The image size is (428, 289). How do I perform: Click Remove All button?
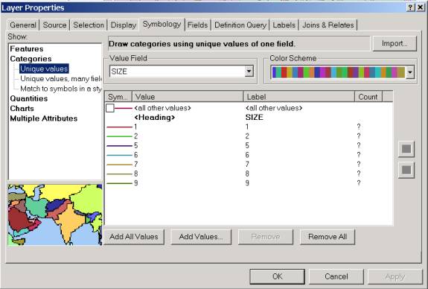pyautogui.click(x=328, y=237)
